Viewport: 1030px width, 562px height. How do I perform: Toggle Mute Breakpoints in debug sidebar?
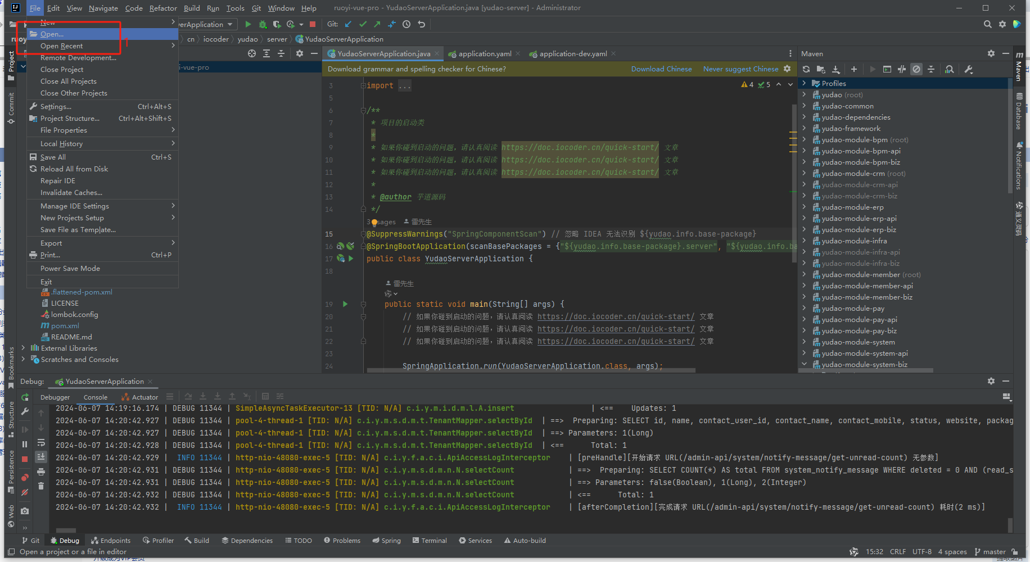25,492
